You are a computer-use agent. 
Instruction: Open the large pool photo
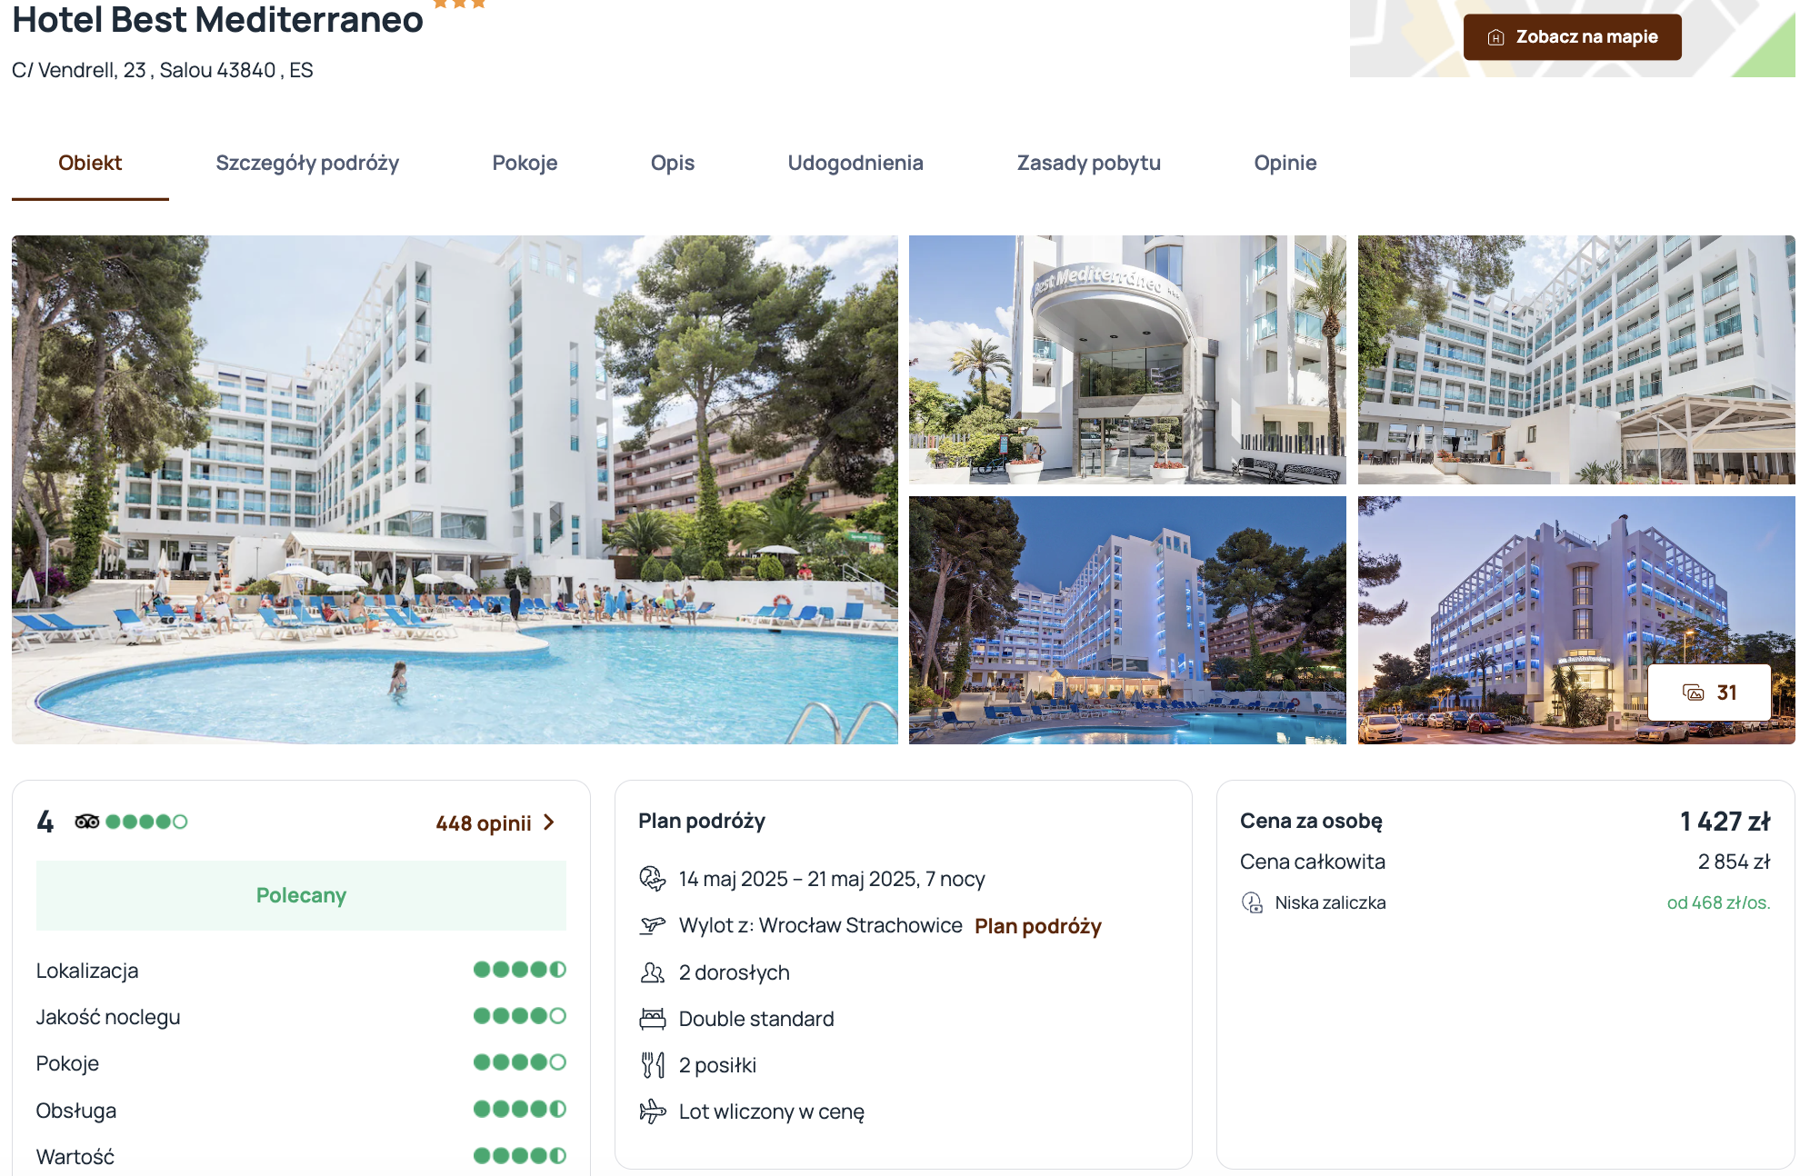pos(455,490)
